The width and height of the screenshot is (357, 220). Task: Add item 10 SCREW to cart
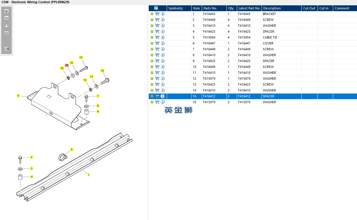coord(157,67)
